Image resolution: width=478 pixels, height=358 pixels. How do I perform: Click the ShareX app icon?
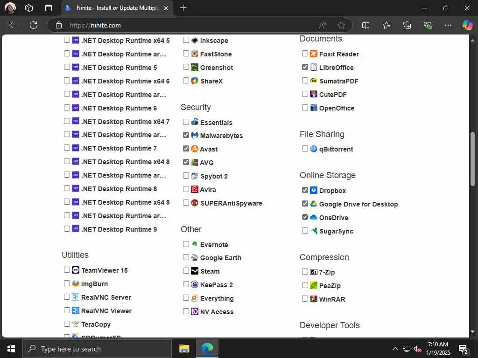pos(195,81)
